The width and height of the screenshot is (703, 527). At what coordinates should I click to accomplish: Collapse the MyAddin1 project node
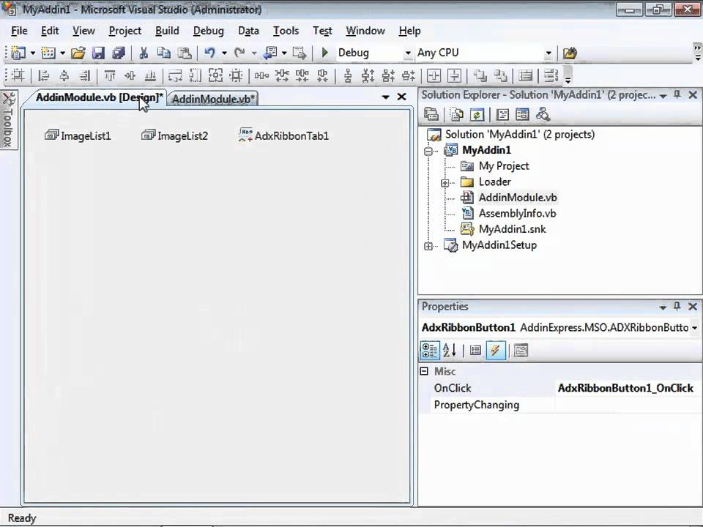click(x=428, y=151)
